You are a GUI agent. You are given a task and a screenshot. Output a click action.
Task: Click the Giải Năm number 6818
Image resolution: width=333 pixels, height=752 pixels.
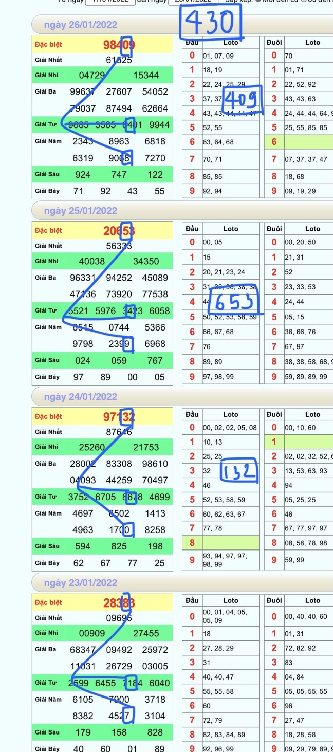coord(155,141)
